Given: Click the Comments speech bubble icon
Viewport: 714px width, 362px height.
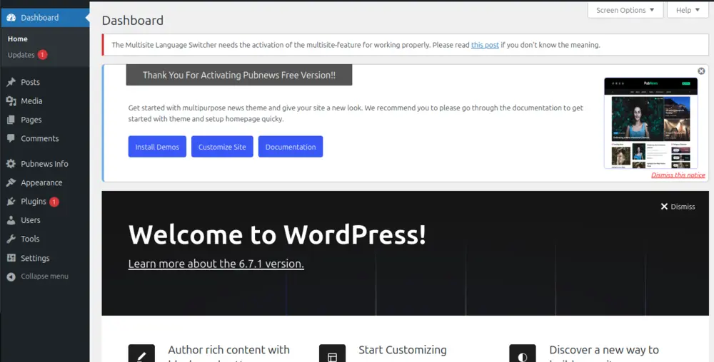Looking at the screenshot, I should tap(11, 138).
